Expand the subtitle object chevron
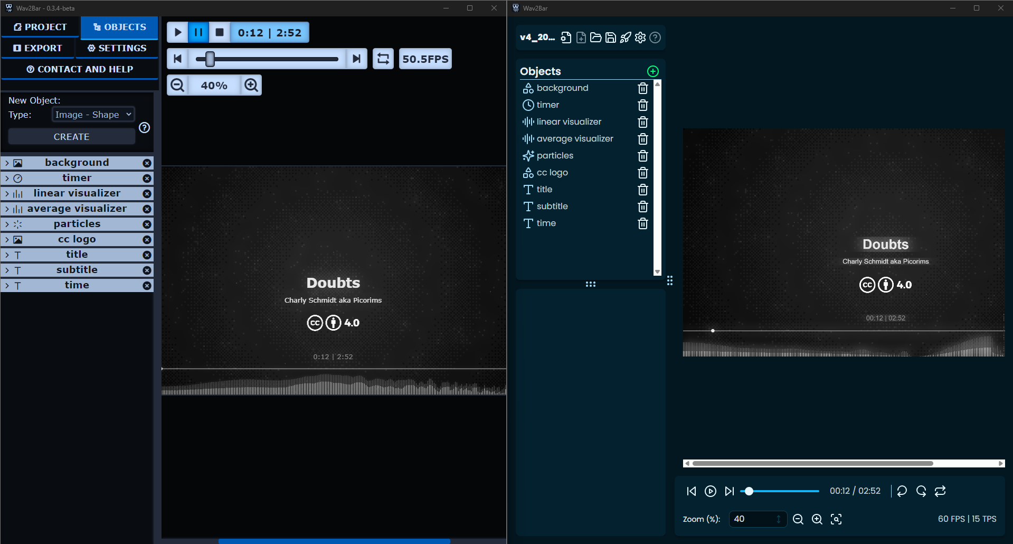Viewport: 1013px width, 544px height. pyautogui.click(x=7, y=270)
